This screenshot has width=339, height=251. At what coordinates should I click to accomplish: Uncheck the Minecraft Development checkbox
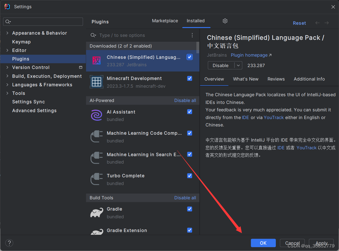(189, 78)
